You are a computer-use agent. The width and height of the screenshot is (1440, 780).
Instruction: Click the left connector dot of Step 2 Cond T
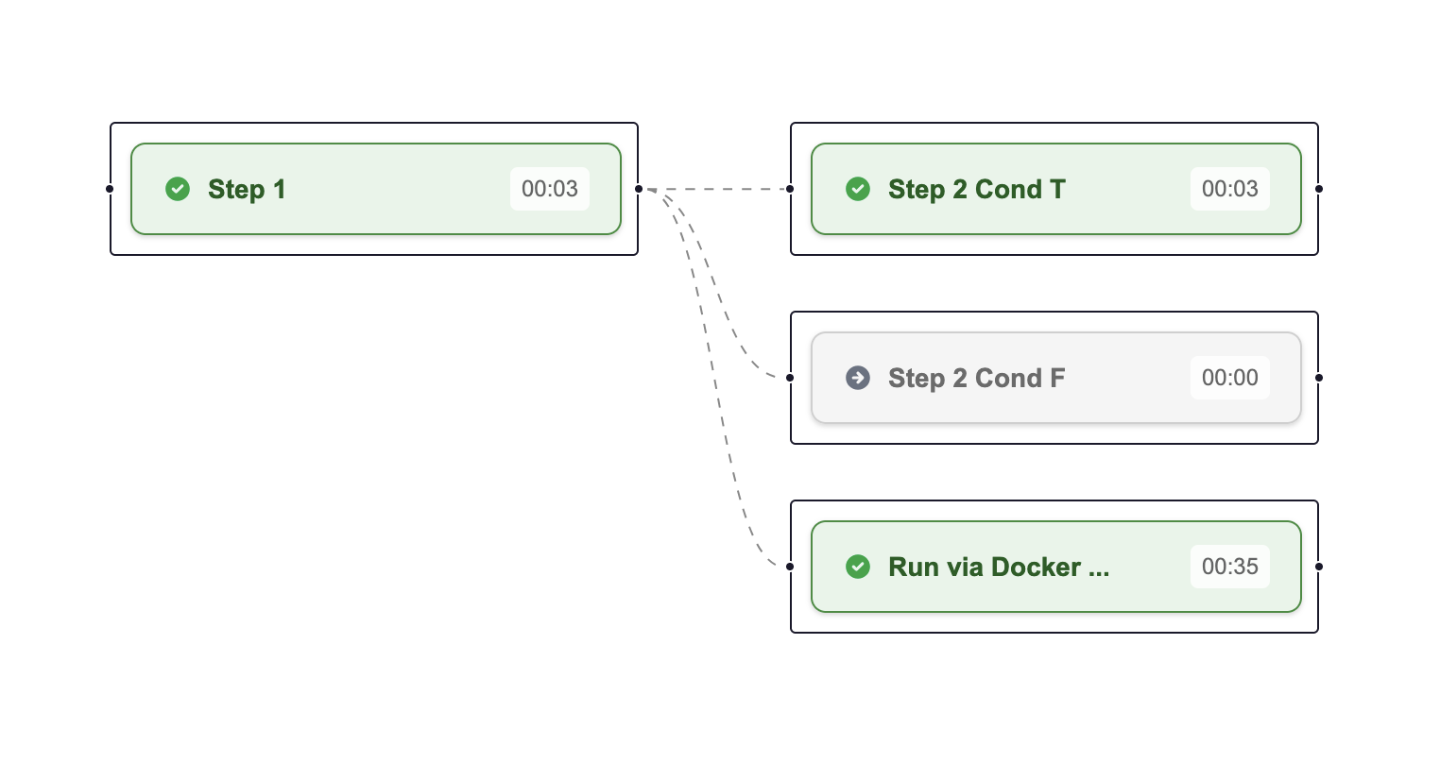point(790,189)
